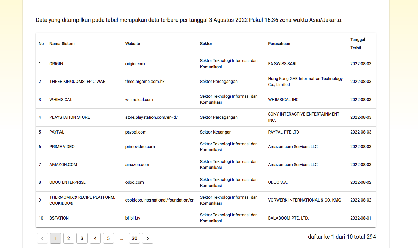Select THREE KINGDOMS: EPIC WAR entry

(x=77, y=82)
